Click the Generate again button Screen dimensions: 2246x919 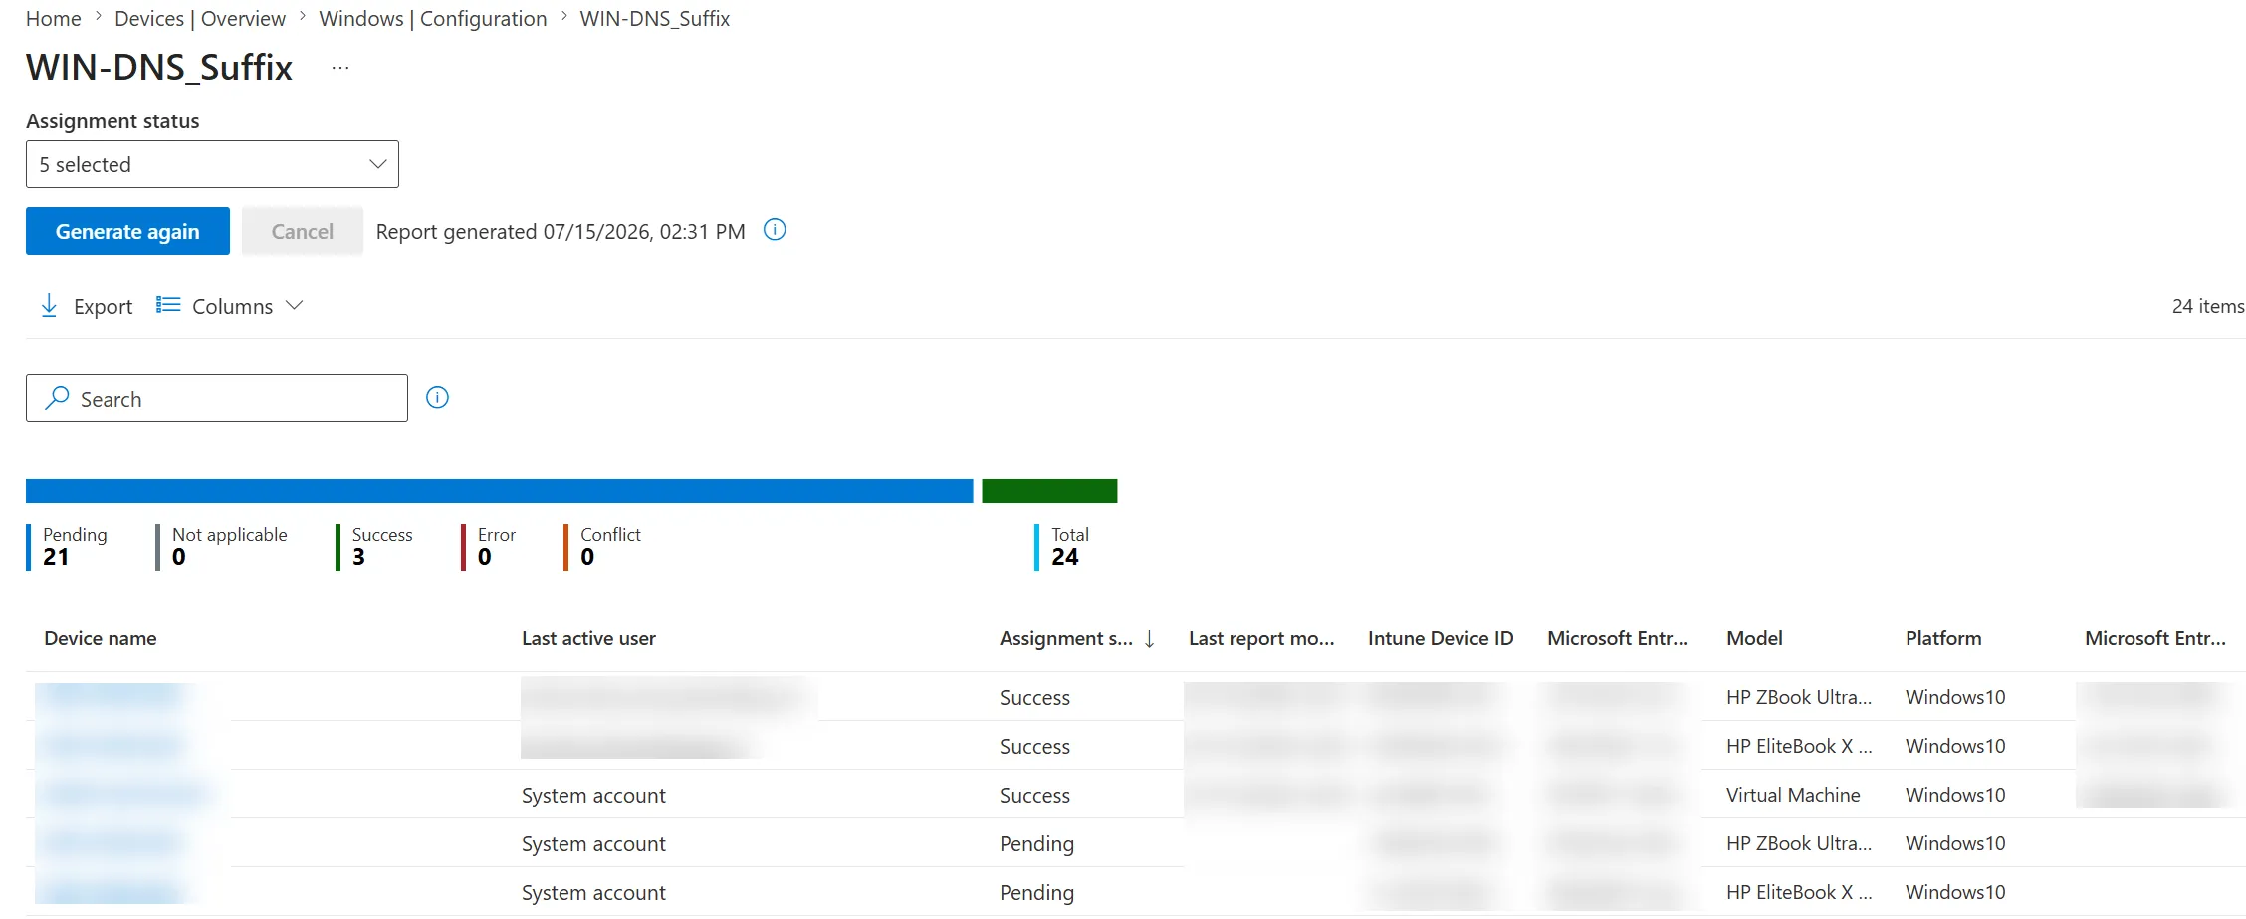pyautogui.click(x=127, y=231)
